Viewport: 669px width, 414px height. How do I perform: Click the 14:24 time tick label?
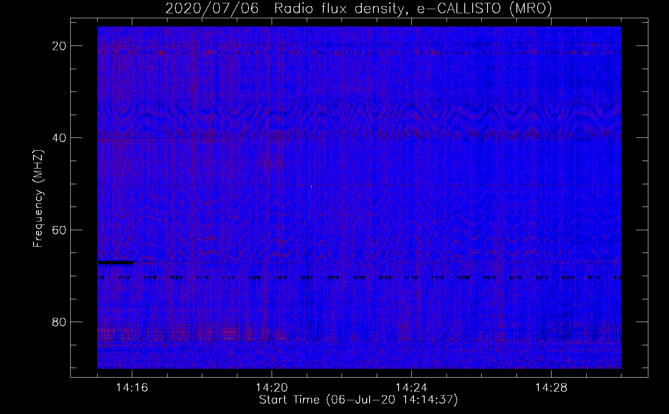coord(411,388)
